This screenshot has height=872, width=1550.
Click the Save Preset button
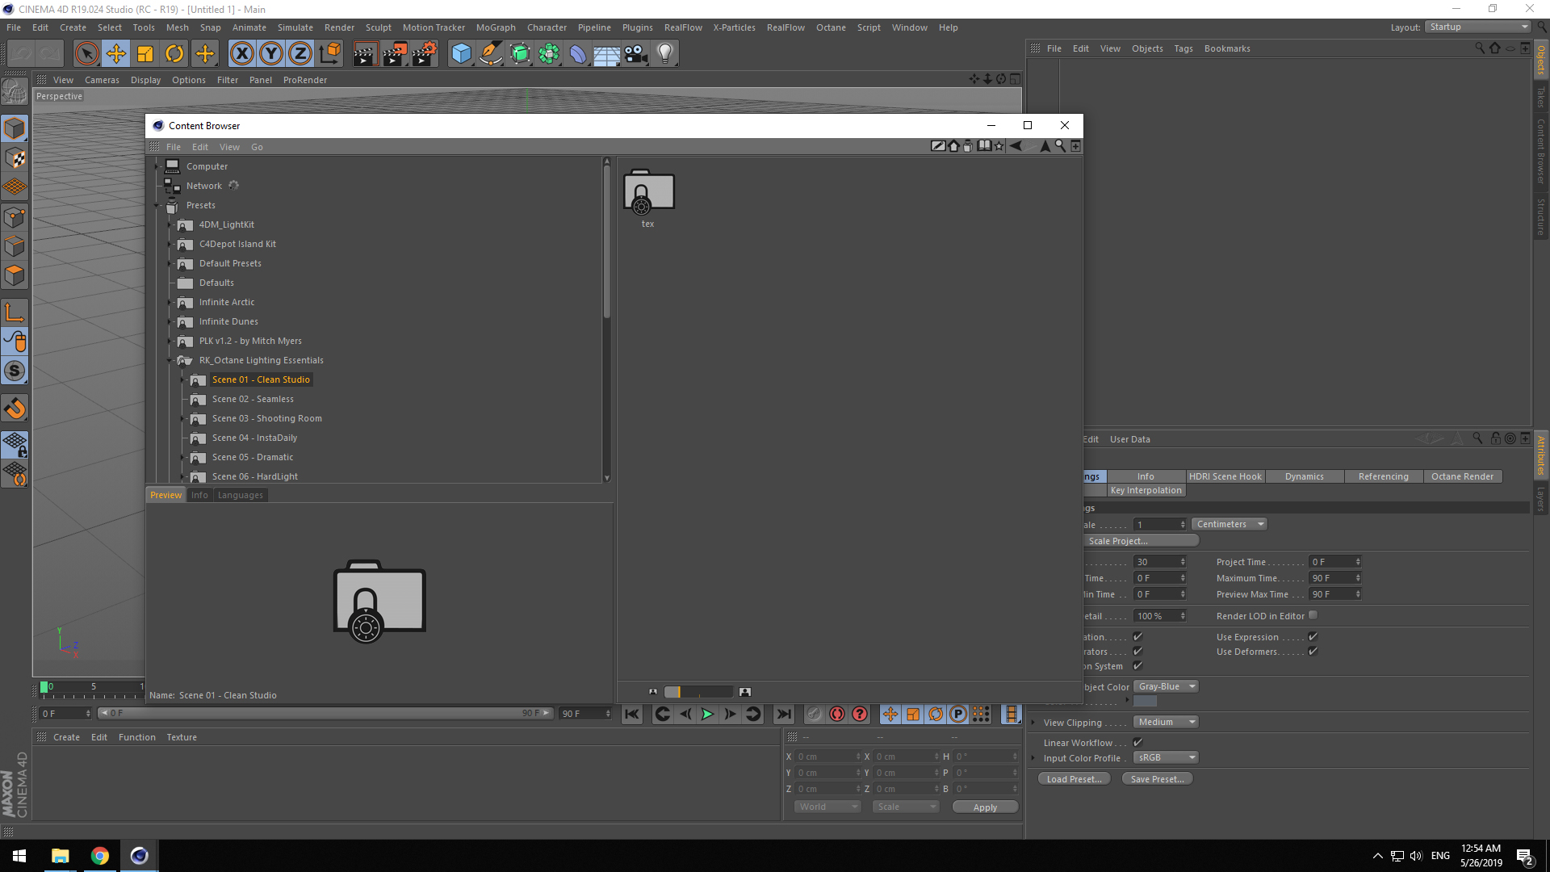[1157, 779]
